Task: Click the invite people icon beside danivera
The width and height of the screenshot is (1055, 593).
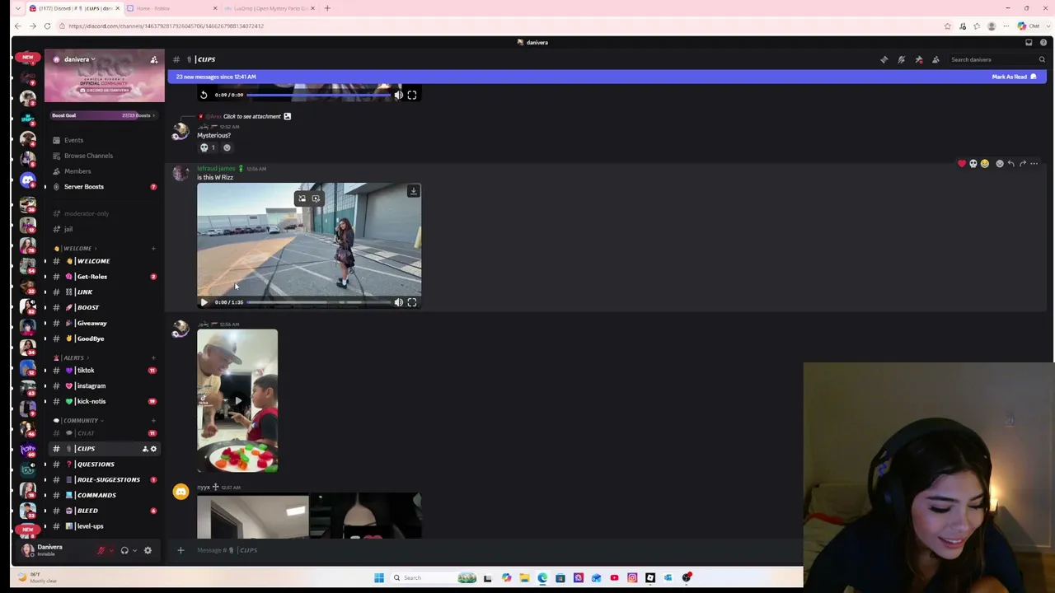Action: tap(154, 59)
